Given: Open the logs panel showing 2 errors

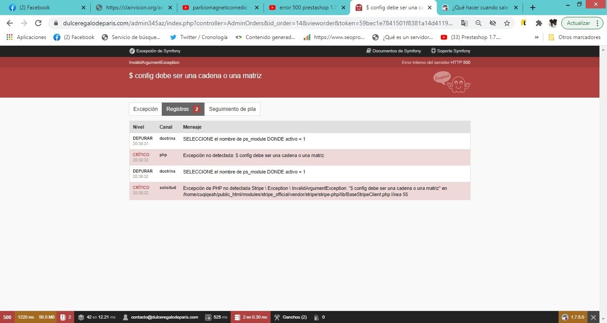Looking at the screenshot, I should click(66, 317).
